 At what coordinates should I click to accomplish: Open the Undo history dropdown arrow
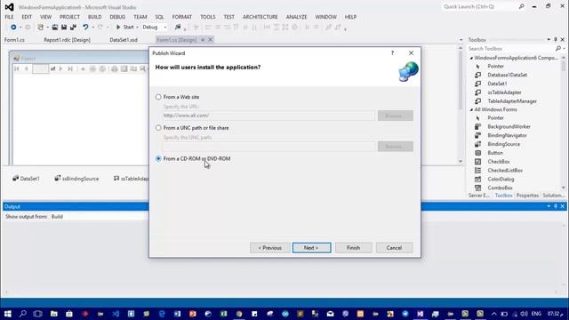93,28
